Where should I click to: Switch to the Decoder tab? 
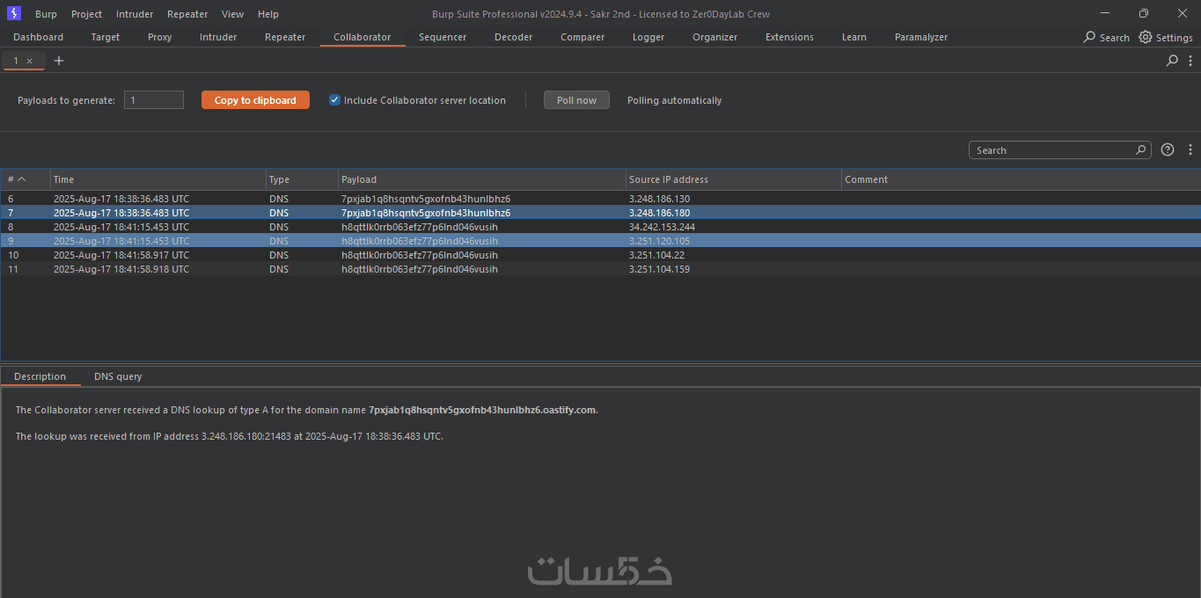[513, 37]
